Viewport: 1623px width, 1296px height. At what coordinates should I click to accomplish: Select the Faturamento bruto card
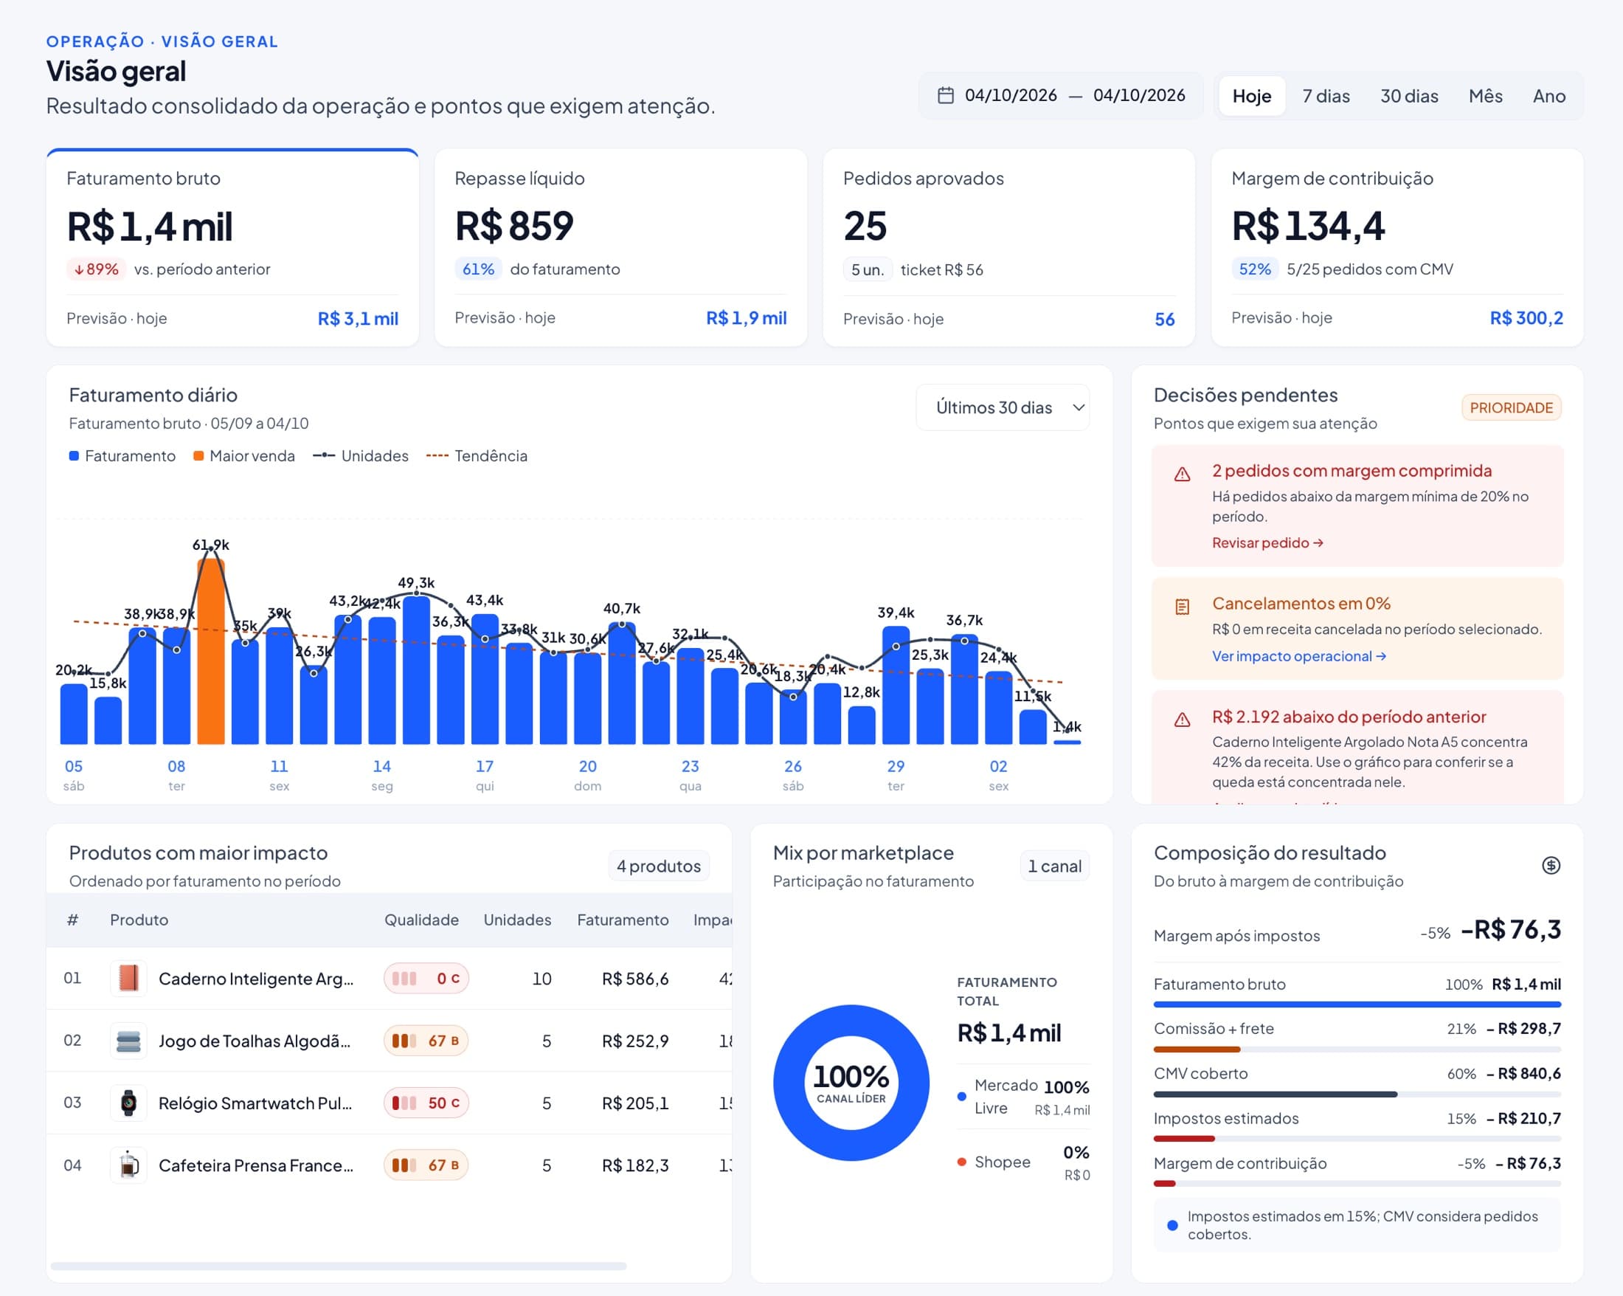232,248
